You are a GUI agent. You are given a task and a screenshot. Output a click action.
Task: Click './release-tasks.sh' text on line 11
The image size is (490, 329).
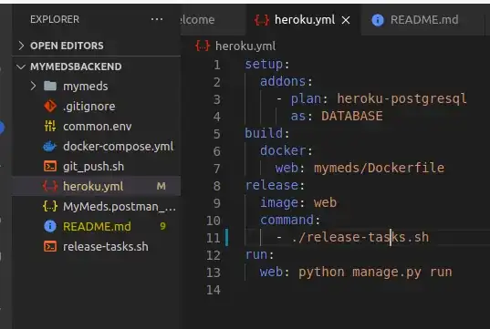[x=360, y=237]
